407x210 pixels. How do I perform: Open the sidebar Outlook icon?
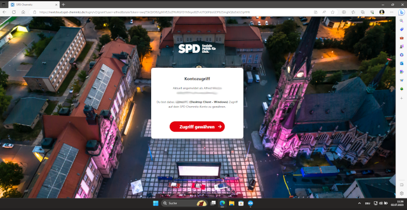402,63
